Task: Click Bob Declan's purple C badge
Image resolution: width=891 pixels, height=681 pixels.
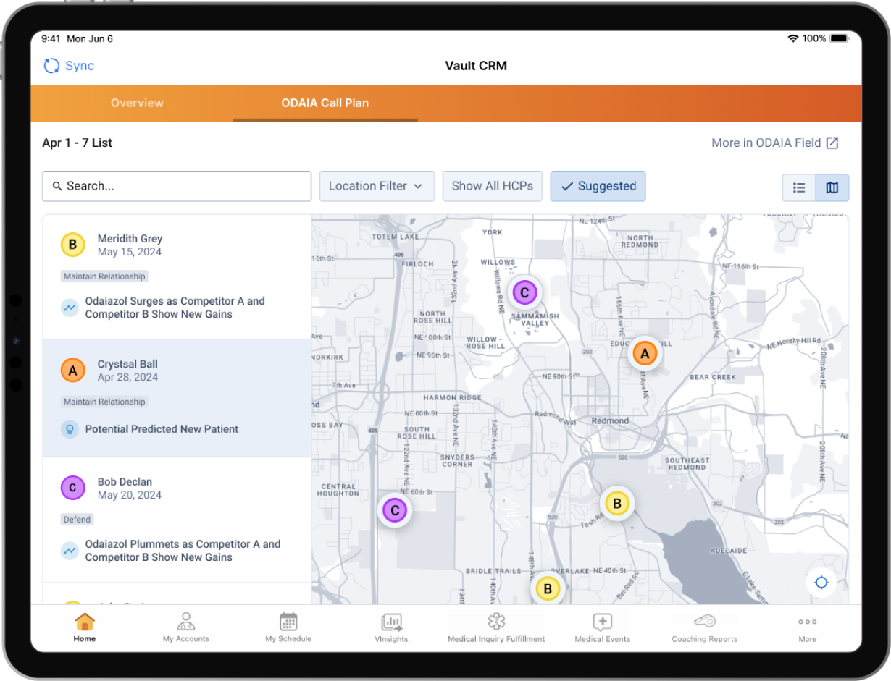Action: point(72,488)
